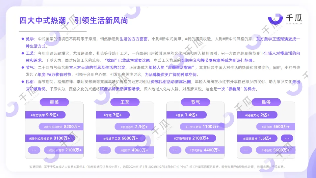Select the slide title 四大中式热潮，引领生活新风尚
This screenshot has height=178, width=316.
coord(73,20)
